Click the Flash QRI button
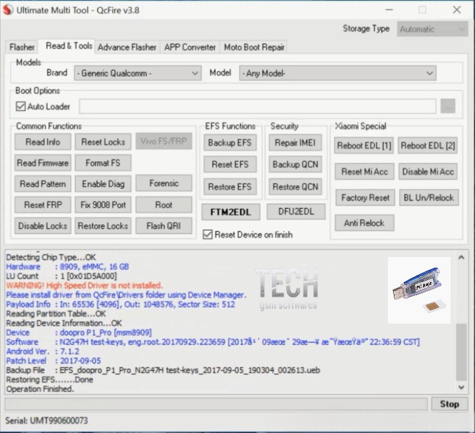This screenshot has height=433, width=475. coord(164,226)
